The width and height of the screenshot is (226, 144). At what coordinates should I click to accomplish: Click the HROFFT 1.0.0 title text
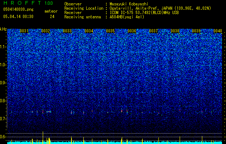point(28,3)
